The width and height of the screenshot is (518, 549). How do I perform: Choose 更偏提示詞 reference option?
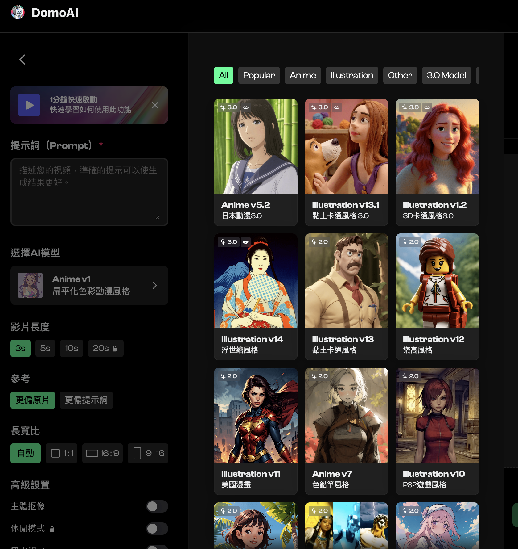[x=86, y=400]
